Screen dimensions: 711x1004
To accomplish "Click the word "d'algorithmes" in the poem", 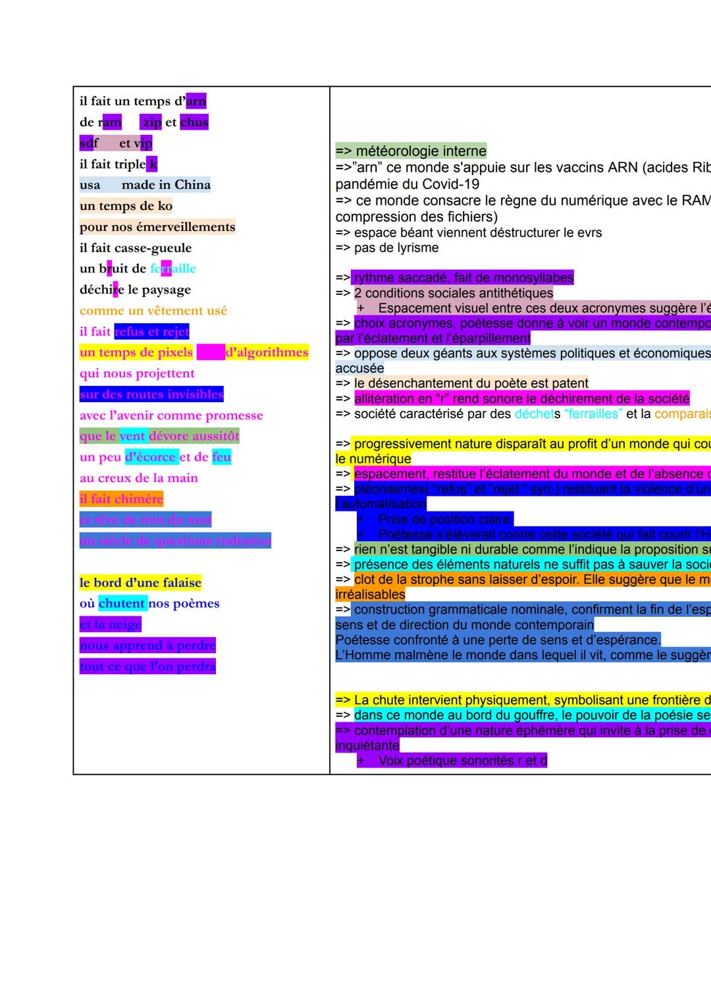I will pos(267,352).
